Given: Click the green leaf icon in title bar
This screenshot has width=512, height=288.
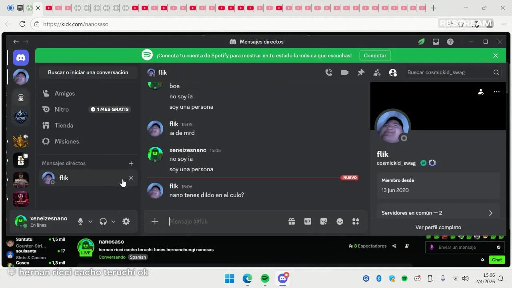Looking at the screenshot, I should (421, 42).
